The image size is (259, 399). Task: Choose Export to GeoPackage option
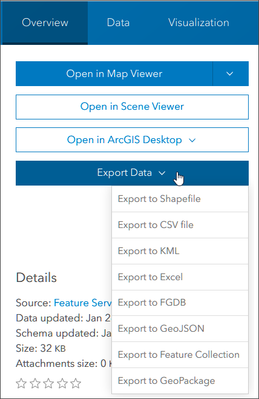pos(180,381)
